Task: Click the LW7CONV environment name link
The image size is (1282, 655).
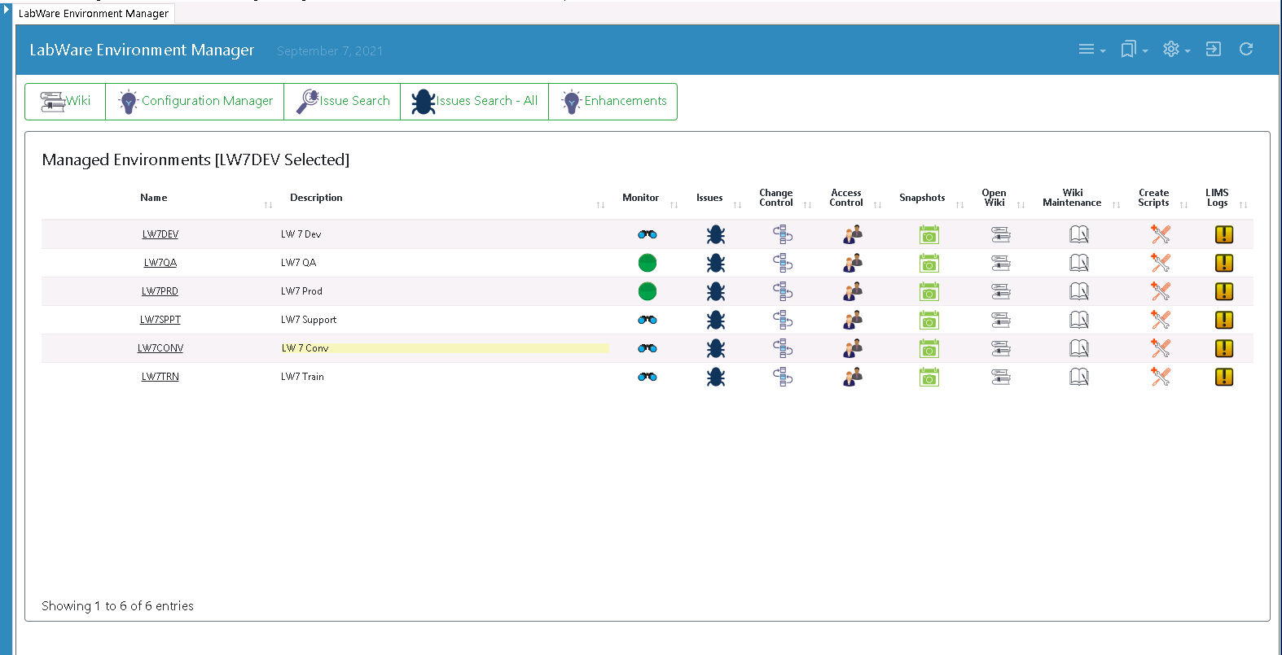Action: point(160,348)
